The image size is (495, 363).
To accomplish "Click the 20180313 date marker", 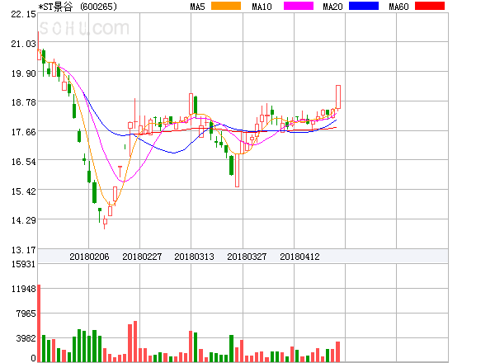I will click(x=194, y=257).
